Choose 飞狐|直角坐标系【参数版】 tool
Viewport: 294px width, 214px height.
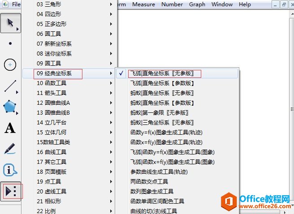click(177, 83)
